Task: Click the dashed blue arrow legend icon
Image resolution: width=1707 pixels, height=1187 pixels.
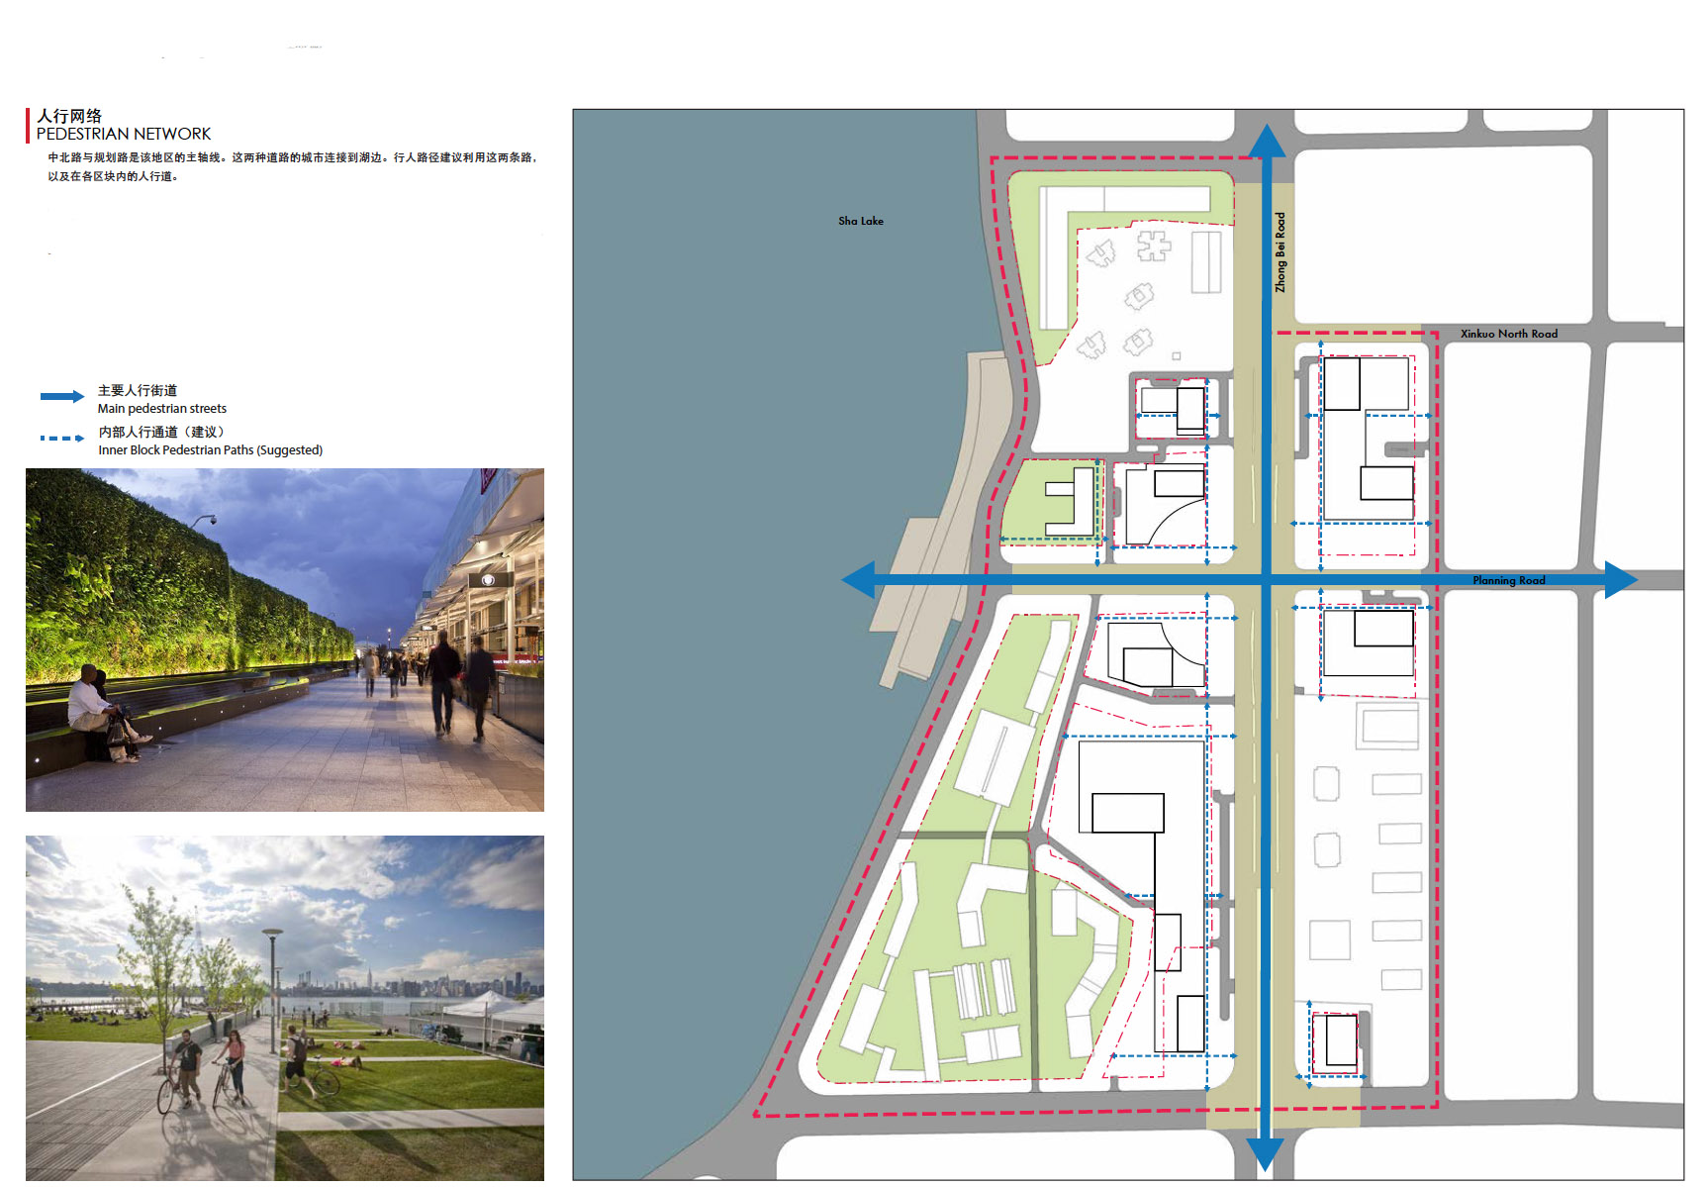Action: tap(62, 438)
